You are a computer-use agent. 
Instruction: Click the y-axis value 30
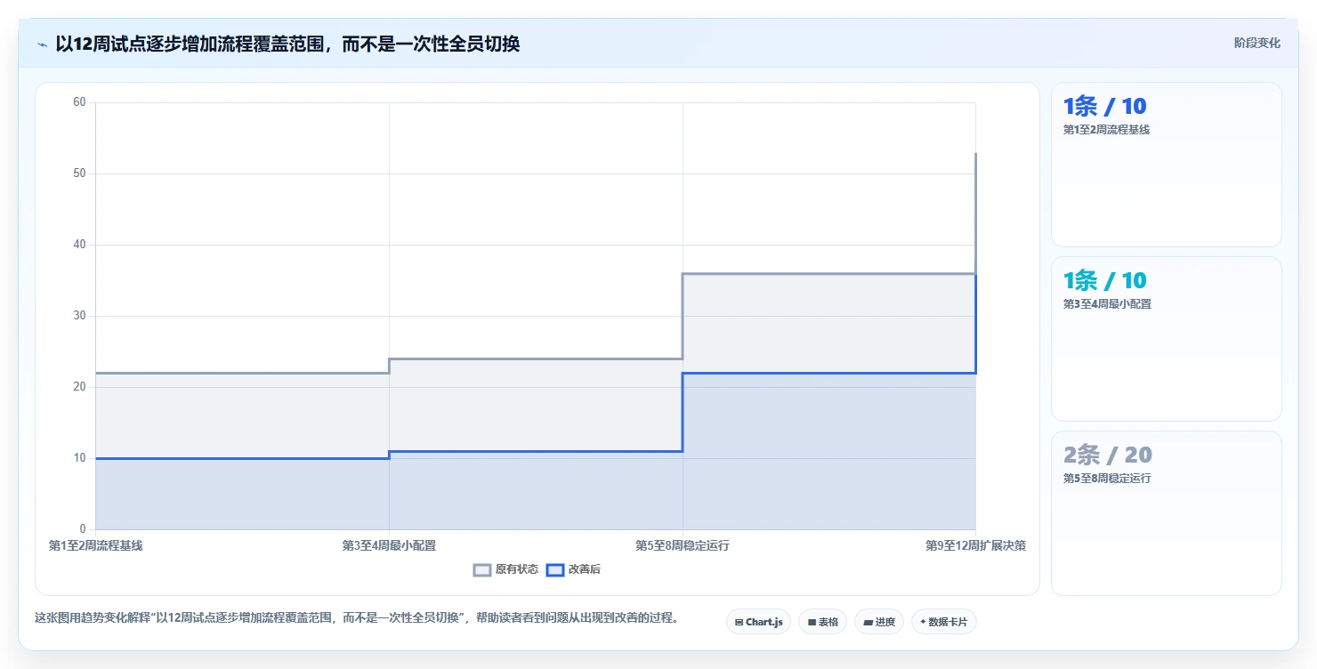(79, 316)
